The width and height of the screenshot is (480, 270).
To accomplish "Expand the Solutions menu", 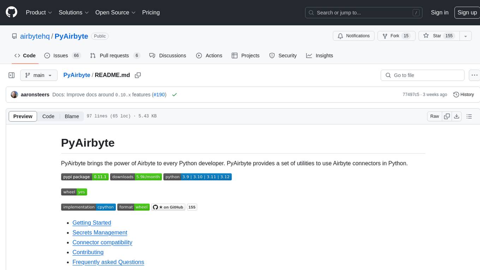I will pos(73,12).
